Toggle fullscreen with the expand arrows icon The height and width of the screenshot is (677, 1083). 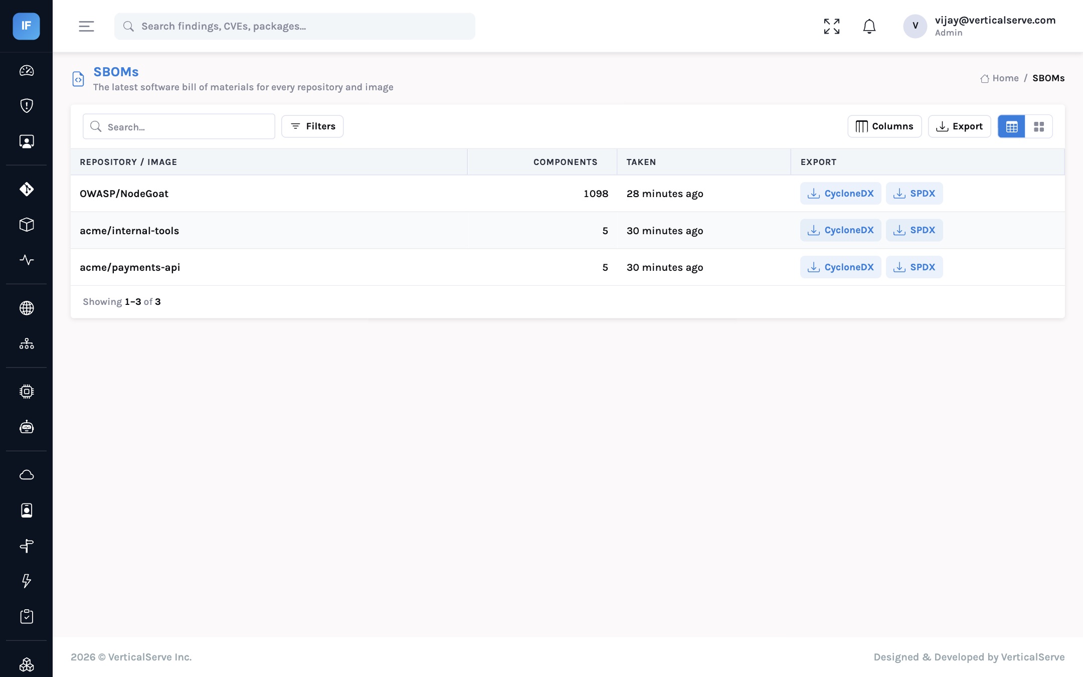click(832, 26)
